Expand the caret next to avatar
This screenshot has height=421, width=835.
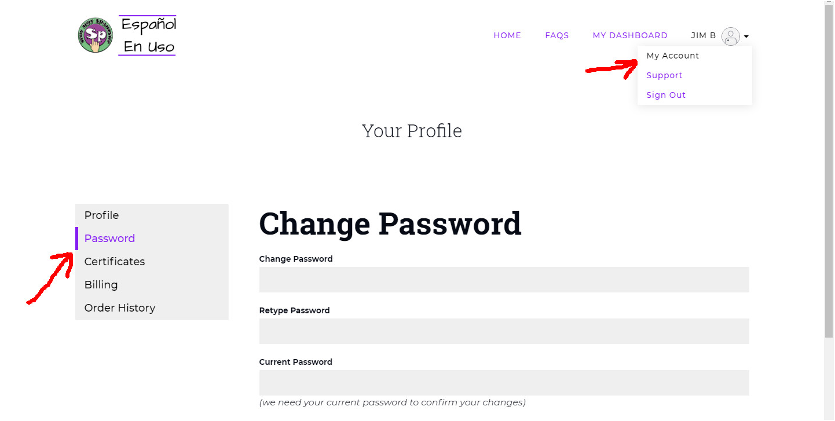pos(746,36)
